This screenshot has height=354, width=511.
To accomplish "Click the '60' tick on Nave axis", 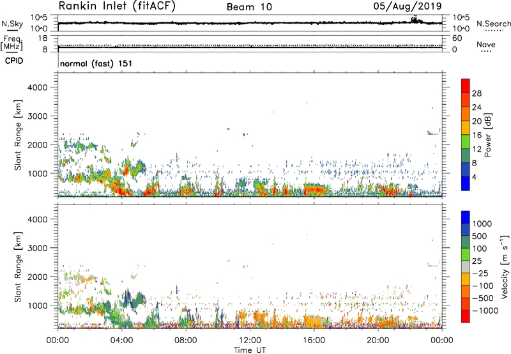I will coord(457,38).
